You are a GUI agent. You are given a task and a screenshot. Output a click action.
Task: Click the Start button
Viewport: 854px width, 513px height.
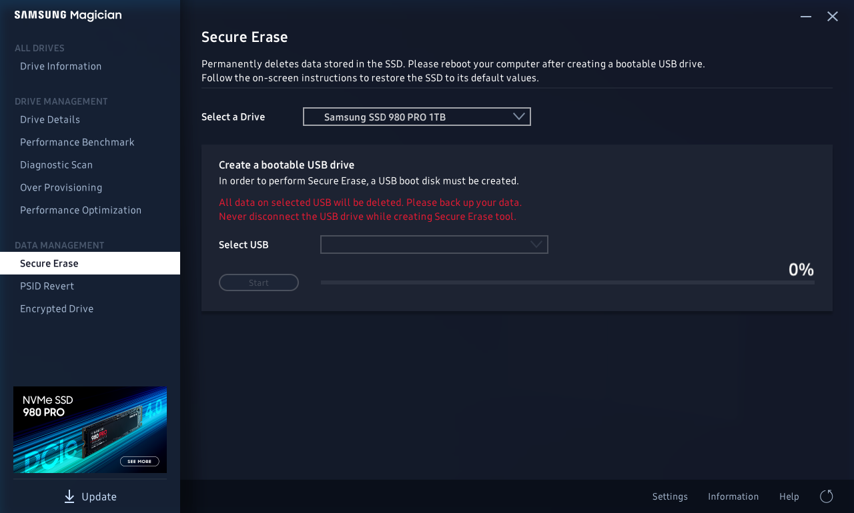click(259, 282)
